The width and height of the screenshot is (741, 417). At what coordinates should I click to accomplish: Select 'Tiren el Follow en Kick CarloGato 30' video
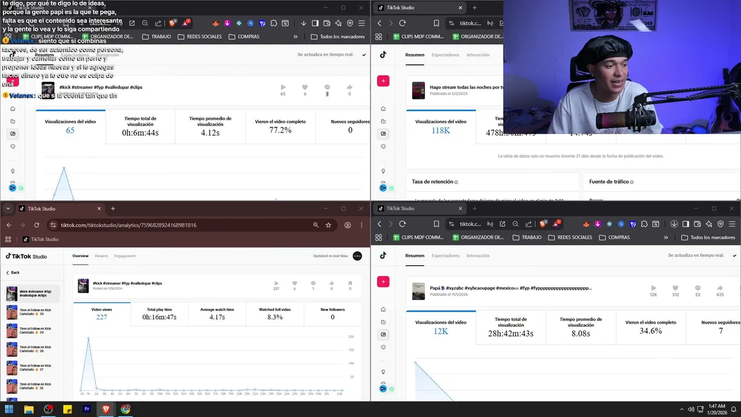click(34, 312)
